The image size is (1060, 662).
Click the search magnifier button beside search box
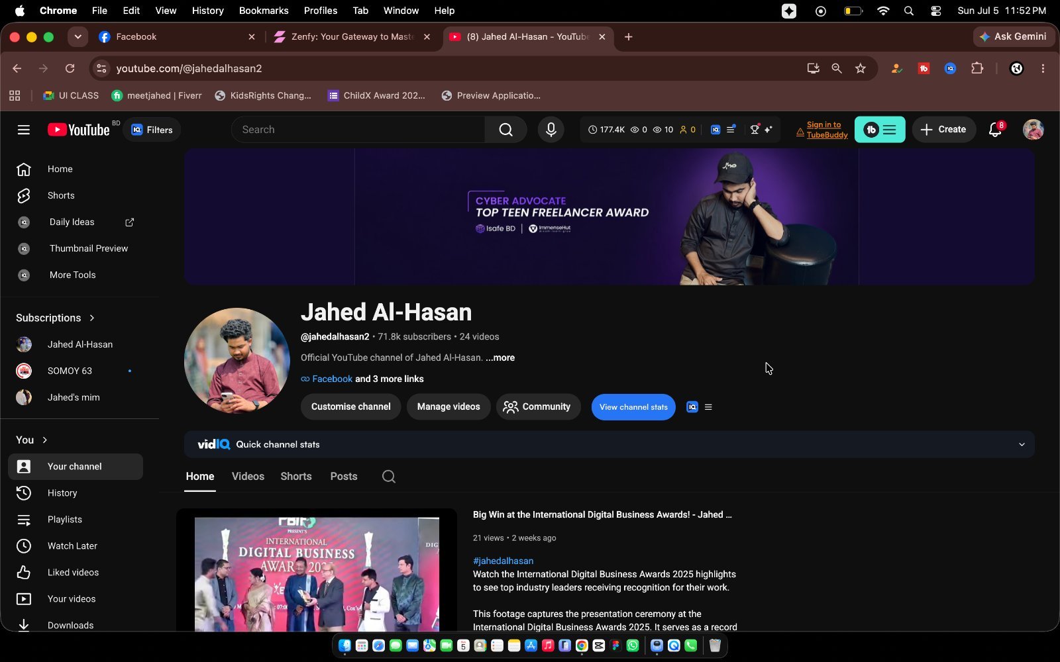[506, 130]
